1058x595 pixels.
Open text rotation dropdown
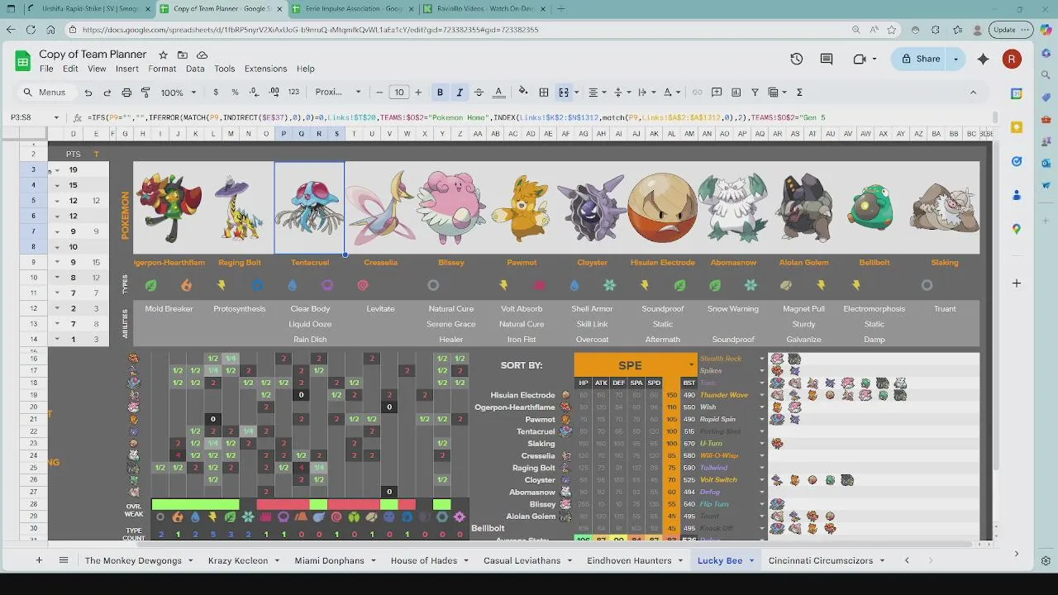tap(672, 93)
